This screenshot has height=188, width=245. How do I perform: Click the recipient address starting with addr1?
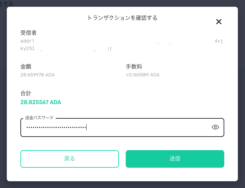(x=28, y=41)
